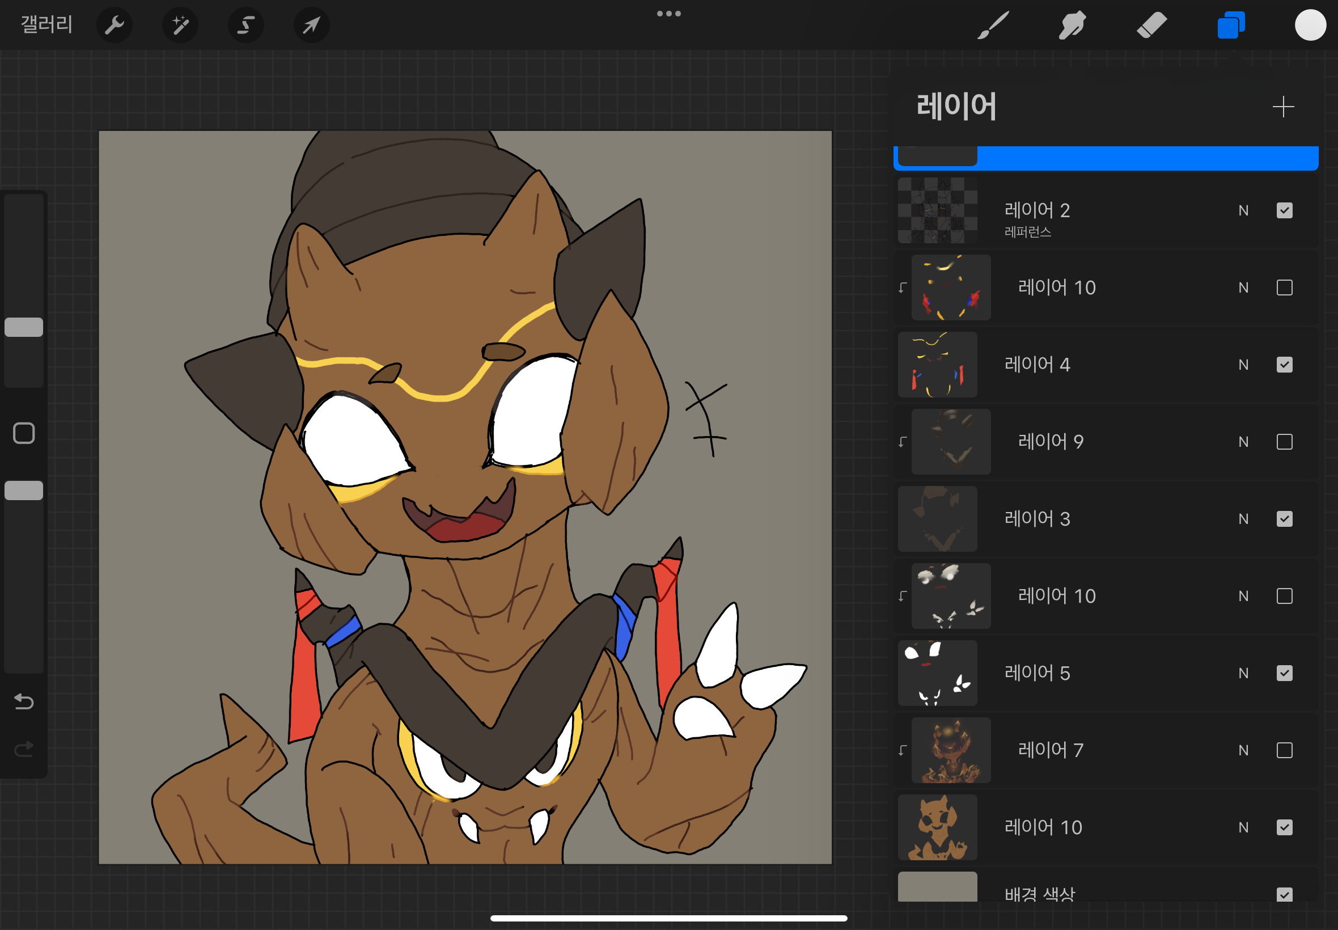Image resolution: width=1338 pixels, height=930 pixels.
Task: Open the active color white circle
Action: [1310, 25]
